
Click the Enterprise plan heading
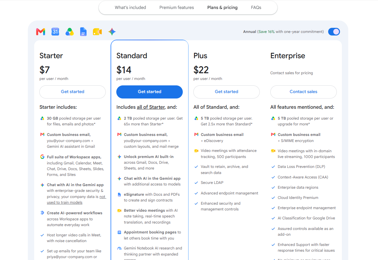(x=287, y=56)
